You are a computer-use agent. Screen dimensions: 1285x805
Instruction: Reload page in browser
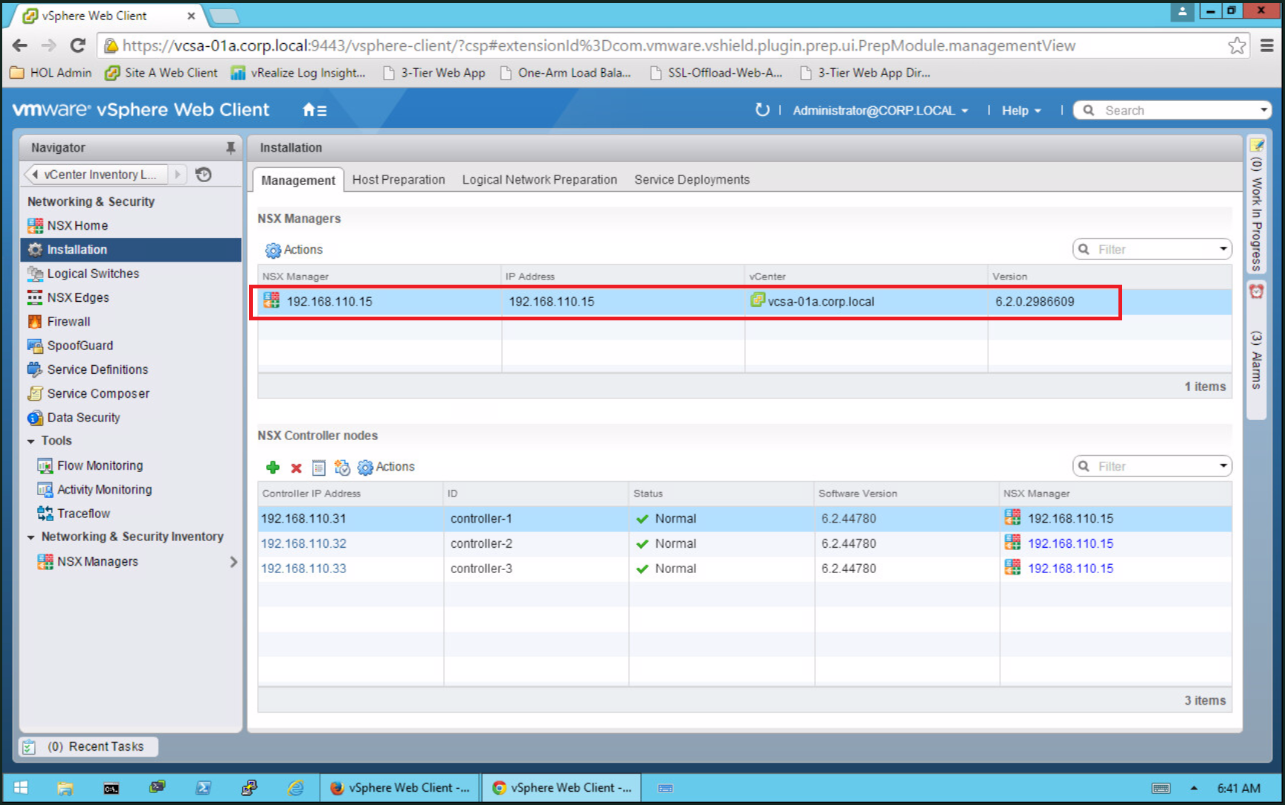(77, 45)
